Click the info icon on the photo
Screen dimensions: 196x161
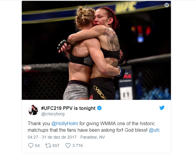[x=166, y=5]
